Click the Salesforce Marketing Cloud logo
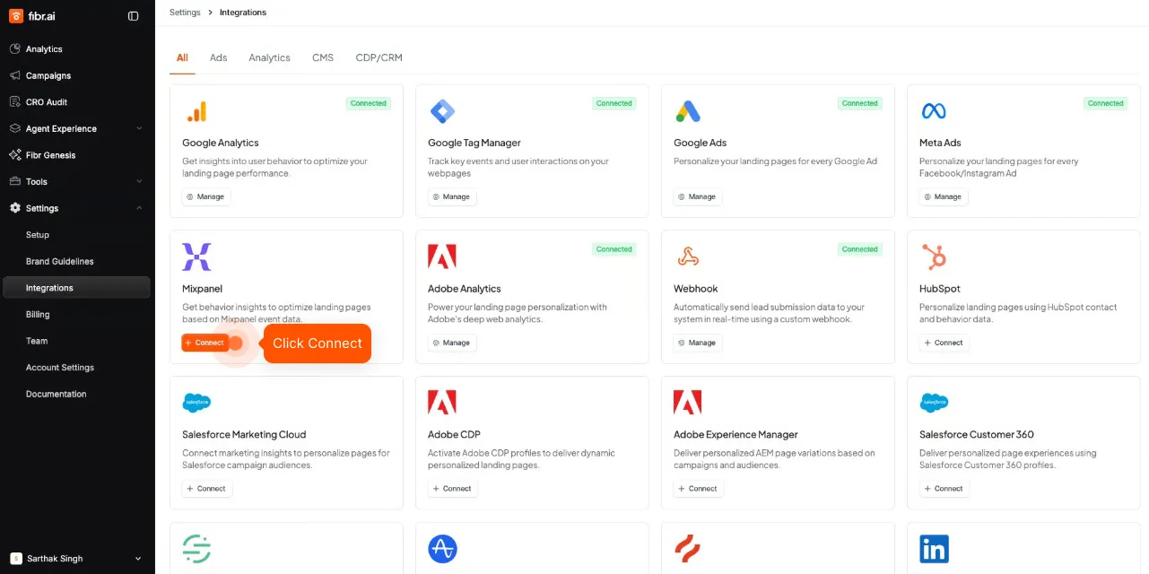Viewport: 1149px width, 574px height. [x=196, y=403]
